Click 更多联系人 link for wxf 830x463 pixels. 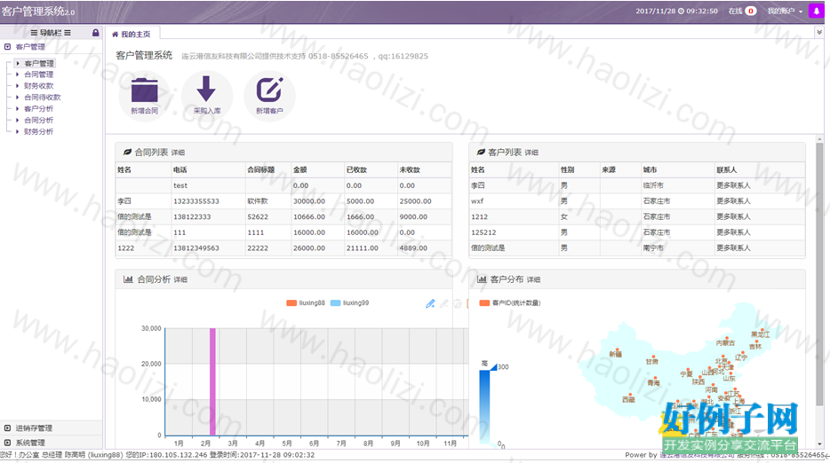pyautogui.click(x=733, y=201)
